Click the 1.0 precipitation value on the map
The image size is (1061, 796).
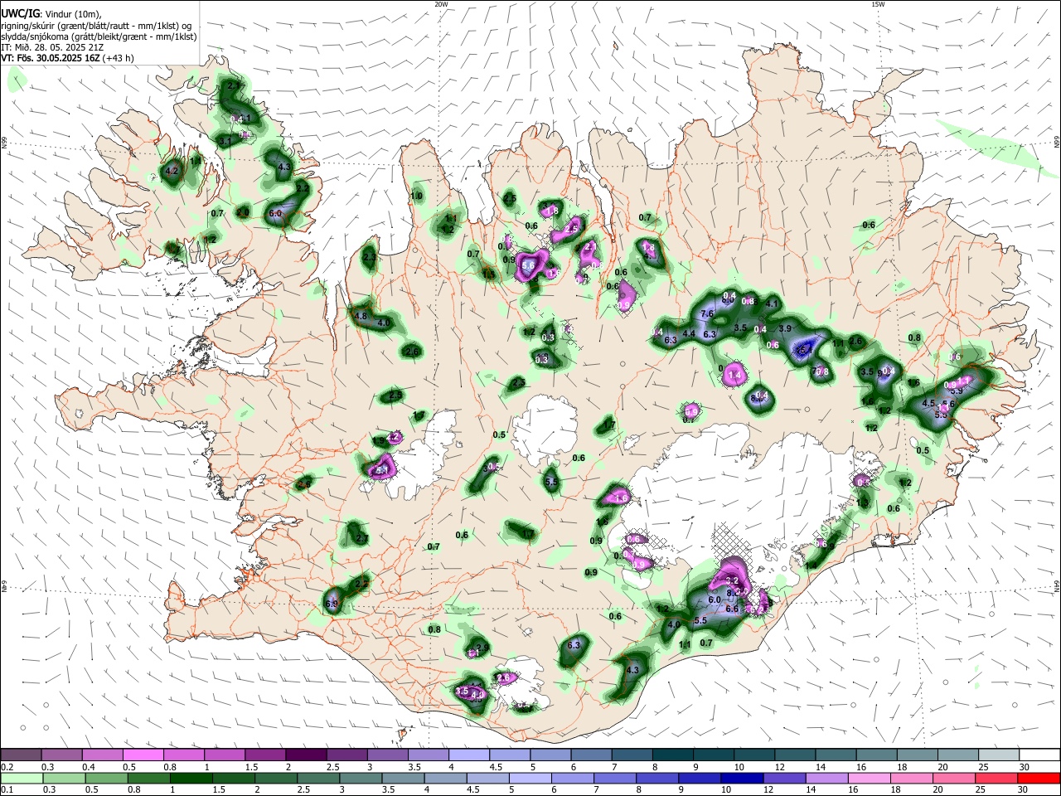[x=417, y=196]
